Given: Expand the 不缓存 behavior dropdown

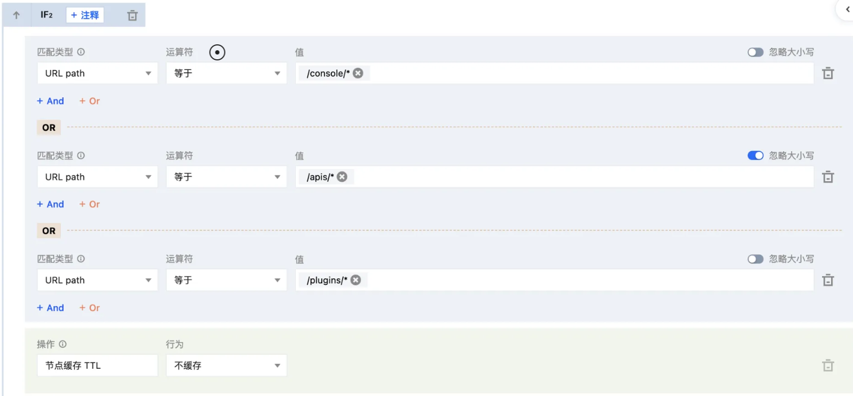Looking at the screenshot, I should tap(226, 366).
